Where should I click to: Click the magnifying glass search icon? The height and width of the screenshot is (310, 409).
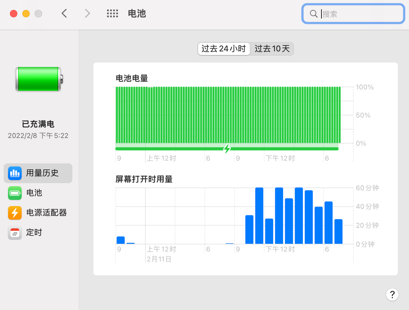coord(314,14)
